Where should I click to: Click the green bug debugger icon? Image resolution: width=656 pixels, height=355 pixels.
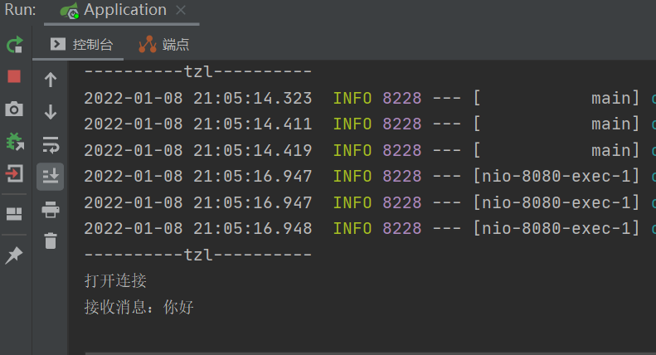(15, 142)
